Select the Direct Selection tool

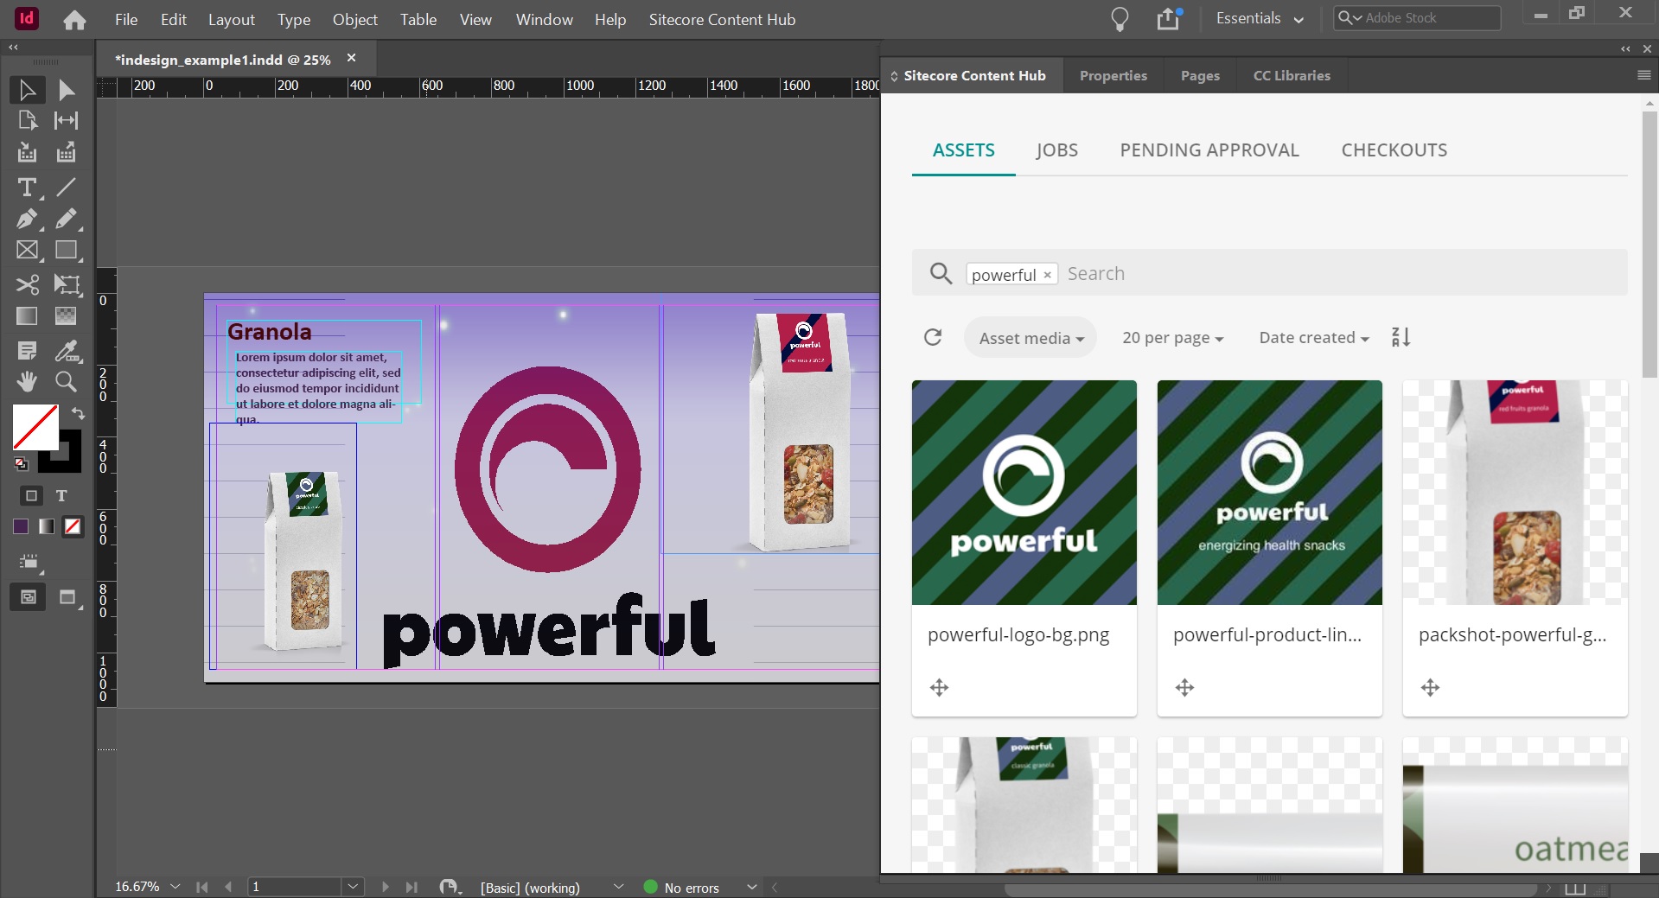click(x=66, y=90)
